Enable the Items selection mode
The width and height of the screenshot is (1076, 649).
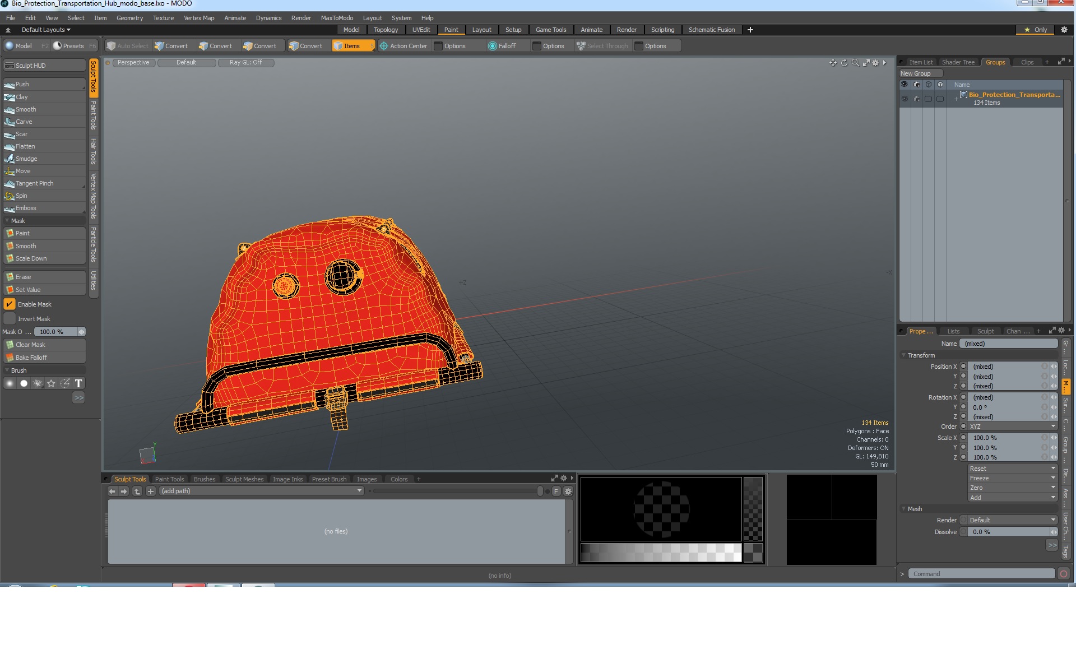point(353,46)
